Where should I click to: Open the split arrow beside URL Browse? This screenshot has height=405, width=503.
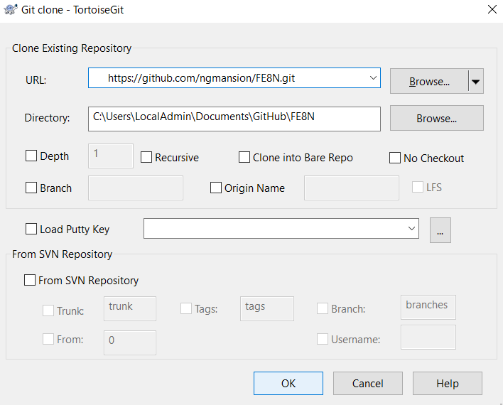click(476, 81)
